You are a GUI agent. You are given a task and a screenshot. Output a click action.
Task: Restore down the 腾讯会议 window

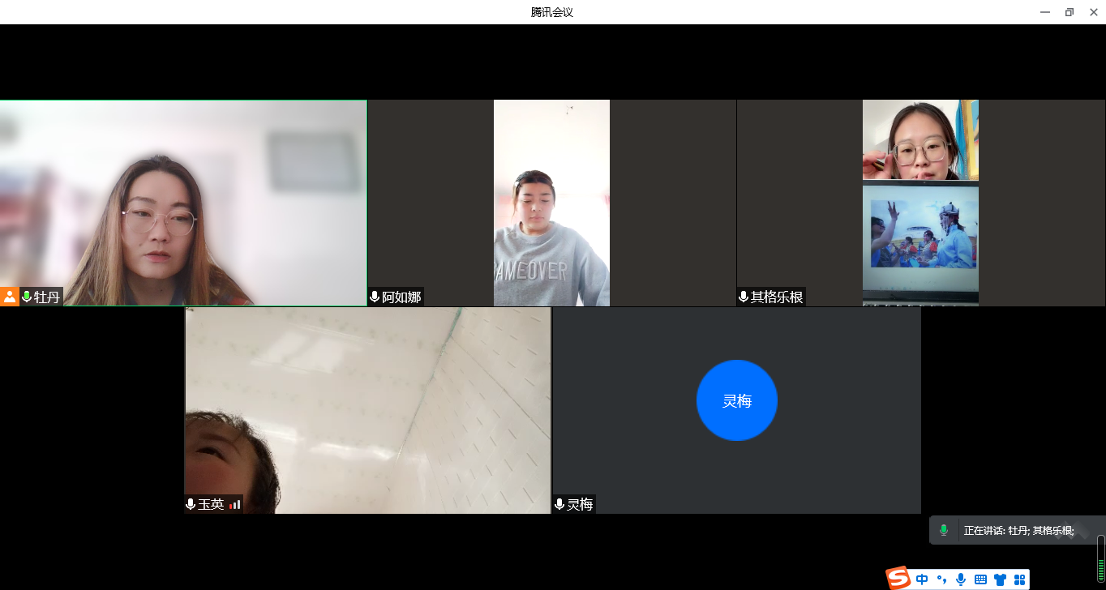click(x=1070, y=12)
